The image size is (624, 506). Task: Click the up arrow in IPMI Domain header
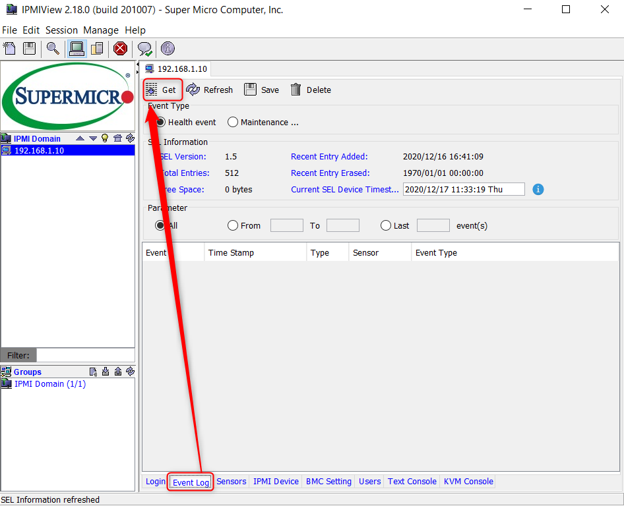pos(80,138)
